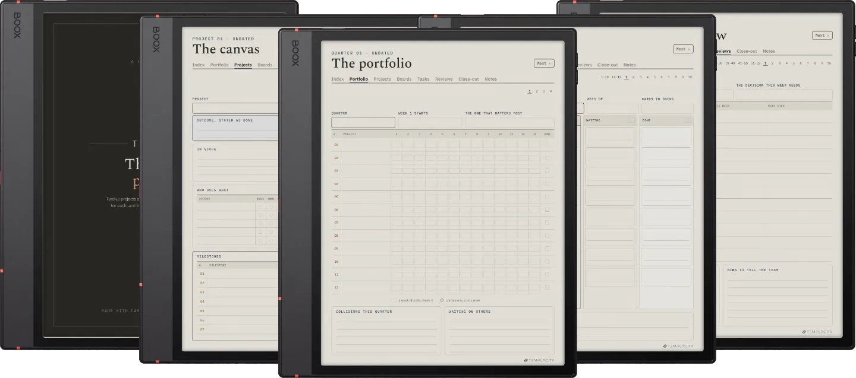Go to page 3 of the portfolio
Image resolution: width=856 pixels, height=378 pixels.
pyautogui.click(x=544, y=91)
